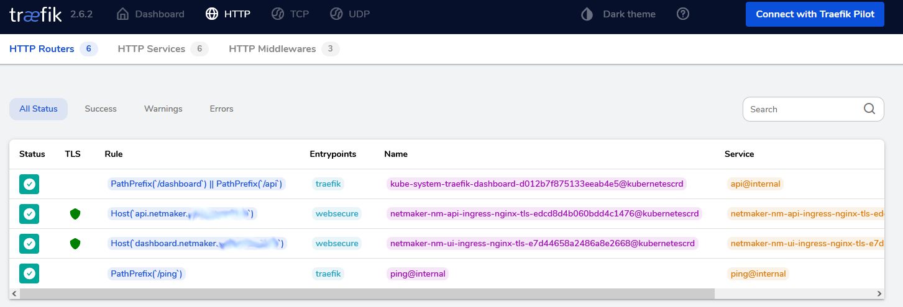Screen dimensions: 903x307
Task: Click the Traefik logo
Action: (35, 14)
